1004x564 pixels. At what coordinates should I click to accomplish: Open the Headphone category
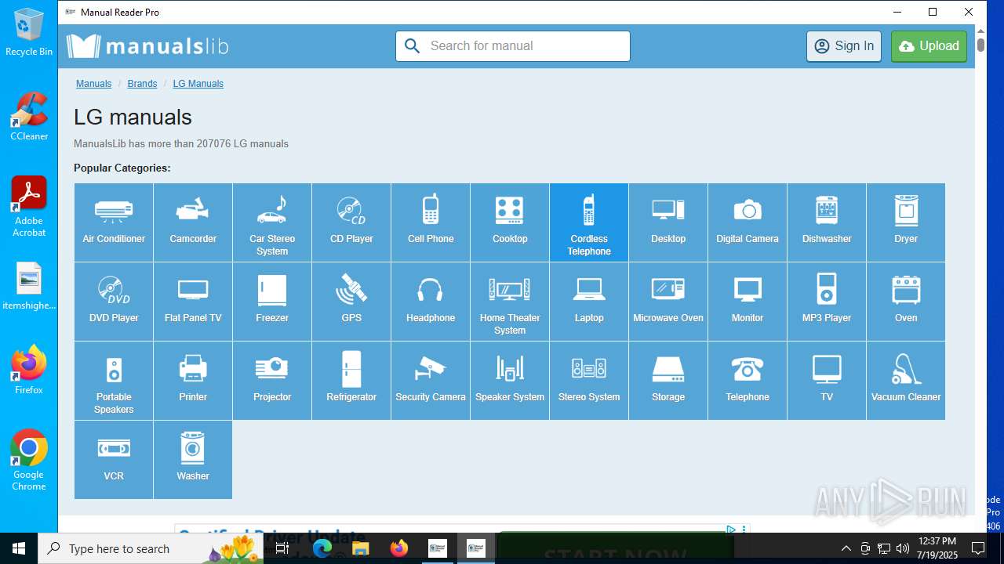(431, 302)
